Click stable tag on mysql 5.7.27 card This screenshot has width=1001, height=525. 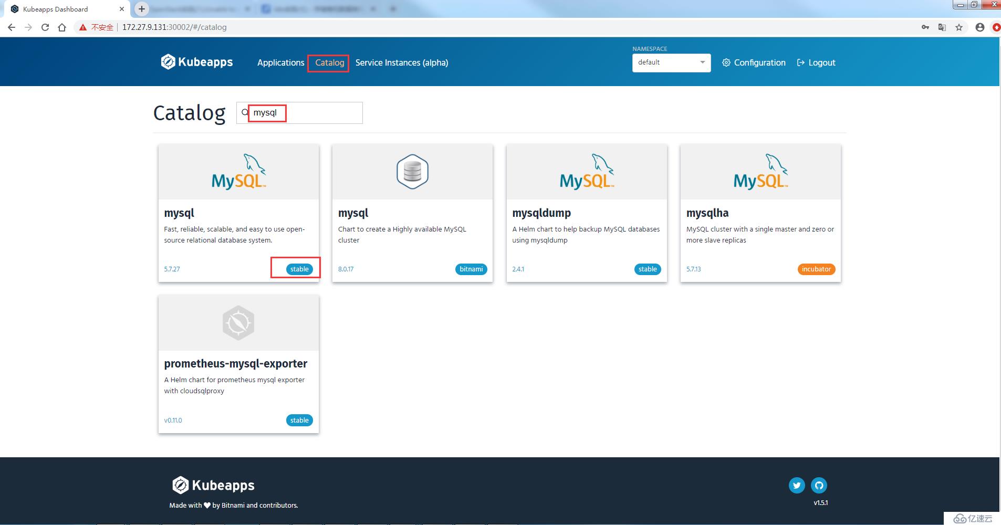299,269
